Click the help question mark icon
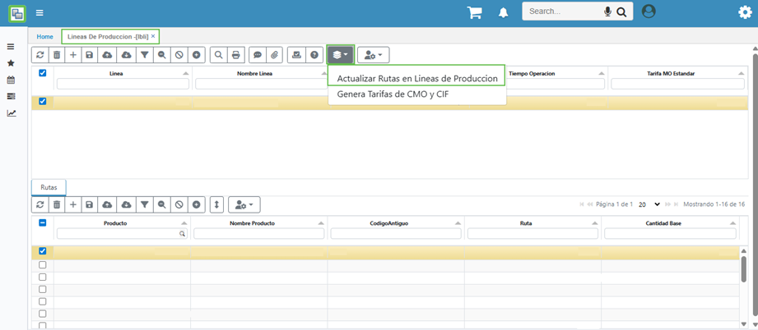The width and height of the screenshot is (758, 330). coord(314,55)
